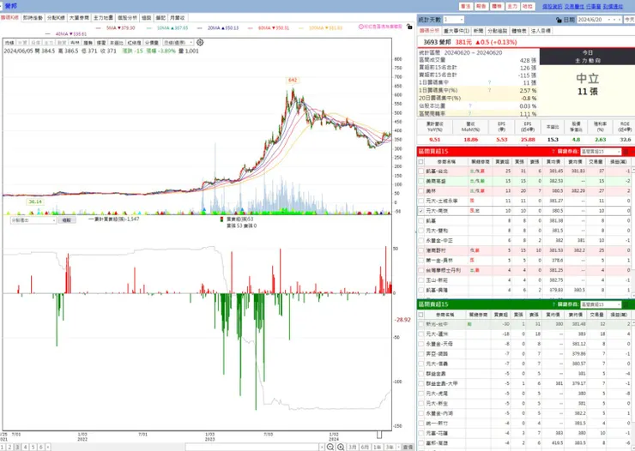The width and height of the screenshot is (635, 451).
Task: Zoom out the chart with the minus magnifier
Action: tap(330, 447)
